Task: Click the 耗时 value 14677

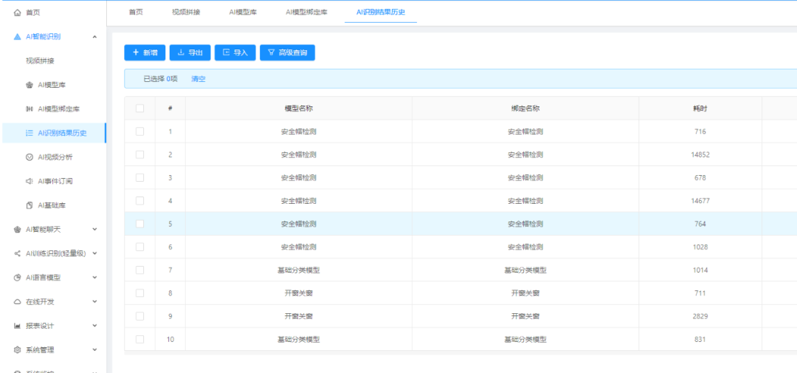Action: [x=700, y=201]
